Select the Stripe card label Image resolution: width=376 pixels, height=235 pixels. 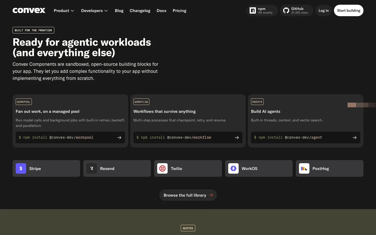pos(35,169)
